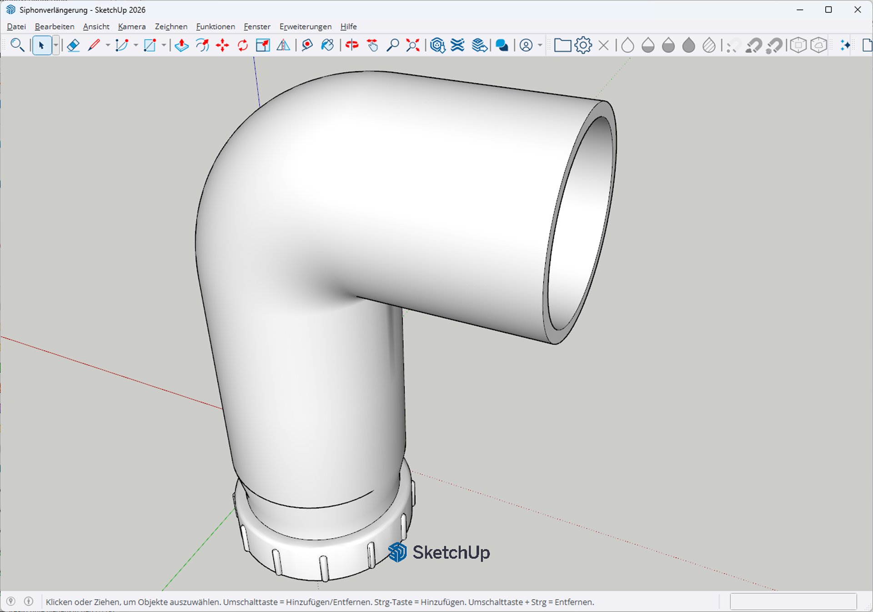Select the Arc drawing tool
873x612 pixels.
[x=122, y=45]
